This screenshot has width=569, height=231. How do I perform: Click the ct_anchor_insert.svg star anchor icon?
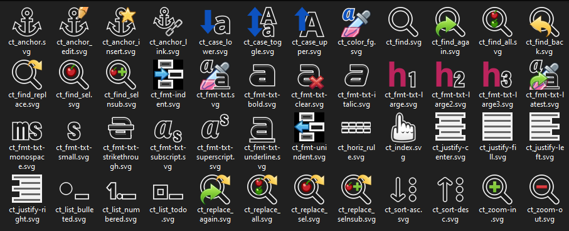click(x=121, y=22)
